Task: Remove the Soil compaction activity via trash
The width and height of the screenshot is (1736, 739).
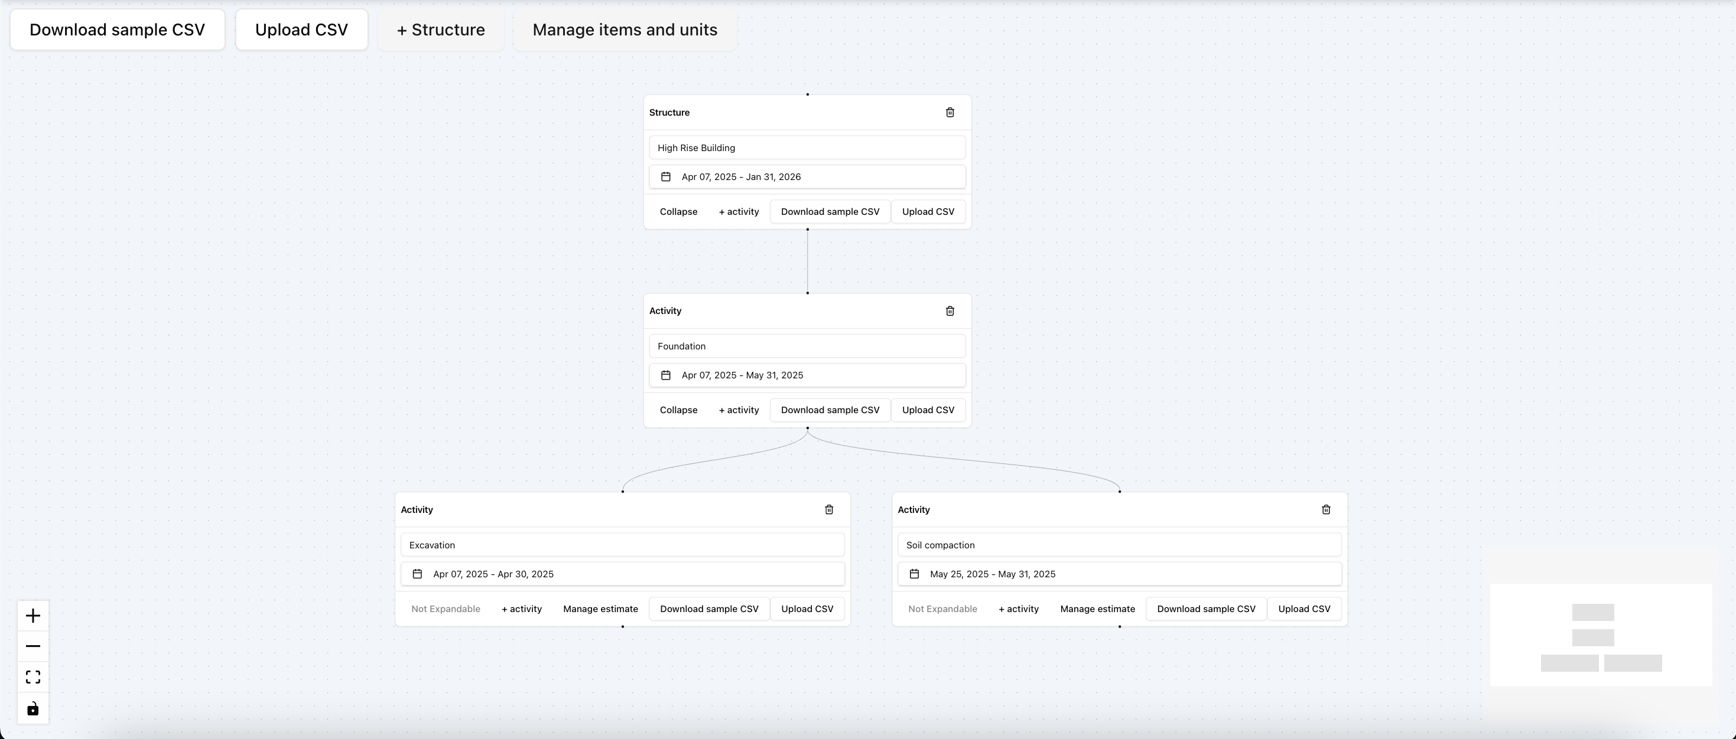Action: coord(1325,509)
